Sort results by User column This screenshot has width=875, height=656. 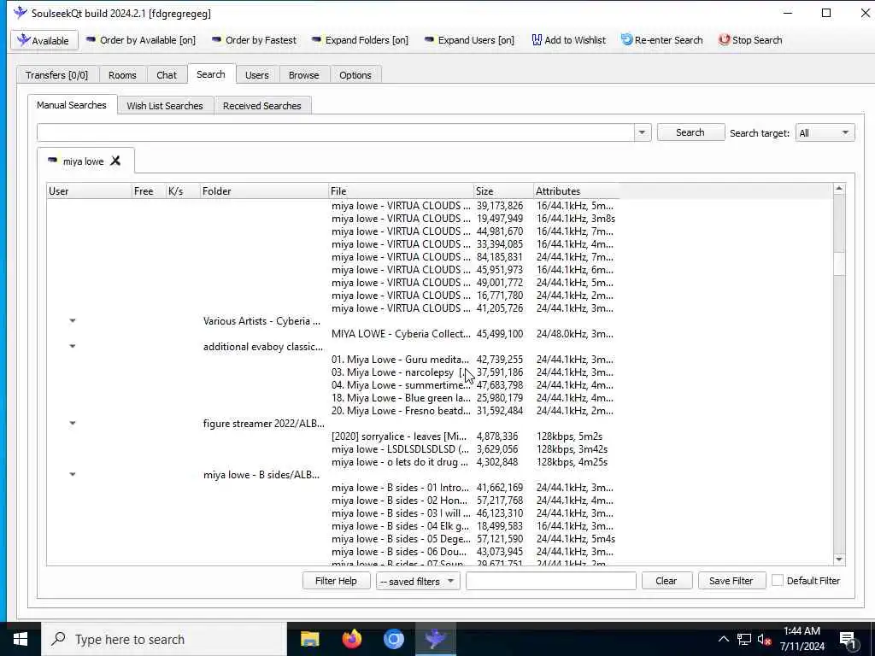point(89,190)
